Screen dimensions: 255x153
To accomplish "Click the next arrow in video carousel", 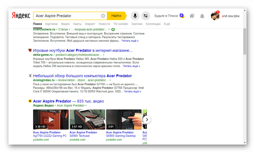I will (x=147, y=119).
